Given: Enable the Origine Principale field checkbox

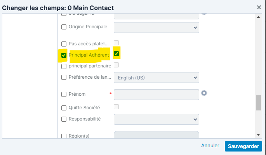Looking at the screenshot, I should [x=64, y=27].
